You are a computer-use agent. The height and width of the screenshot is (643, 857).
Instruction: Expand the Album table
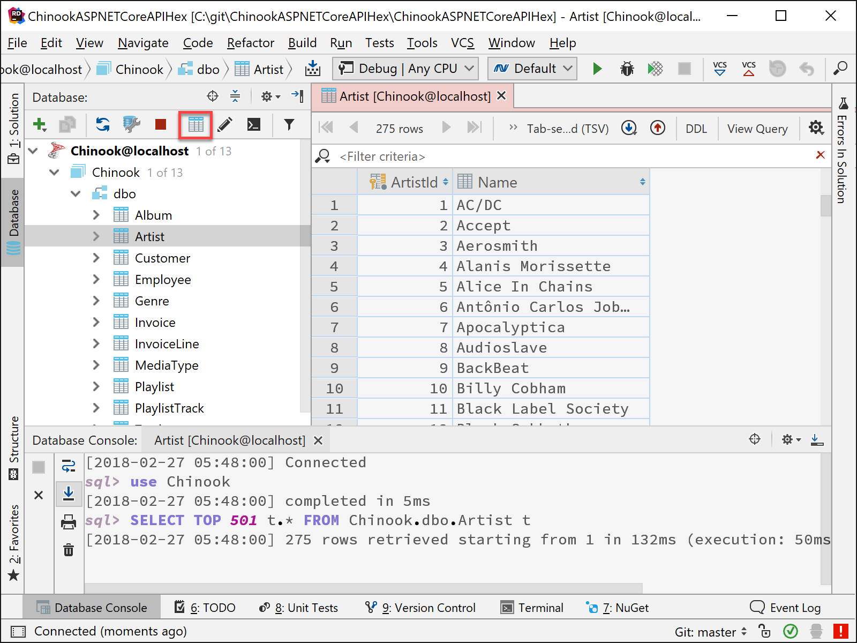tap(96, 215)
